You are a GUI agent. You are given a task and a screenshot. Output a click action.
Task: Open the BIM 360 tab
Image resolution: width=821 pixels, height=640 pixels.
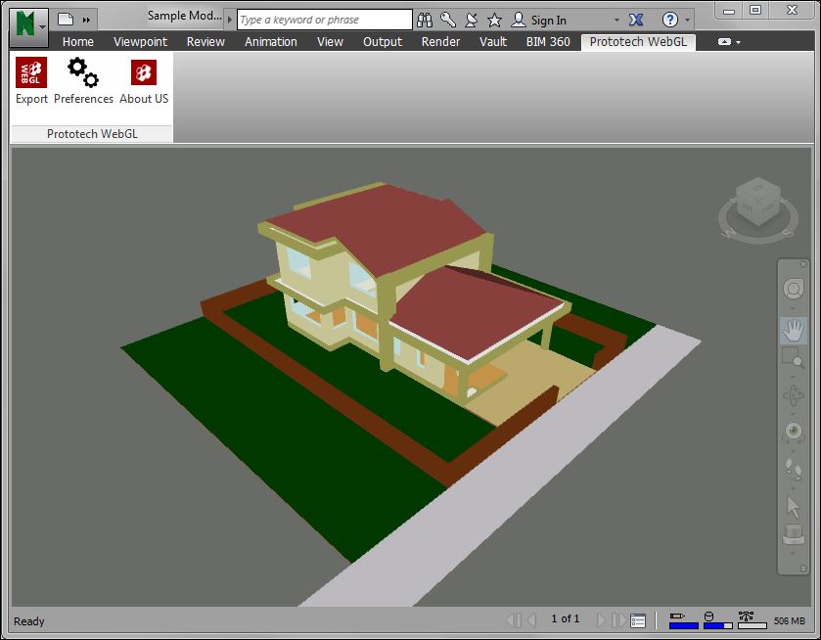548,42
